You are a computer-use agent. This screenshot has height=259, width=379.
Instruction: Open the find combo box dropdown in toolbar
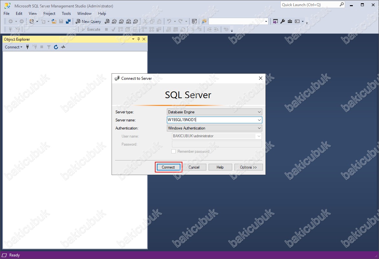tap(266, 22)
